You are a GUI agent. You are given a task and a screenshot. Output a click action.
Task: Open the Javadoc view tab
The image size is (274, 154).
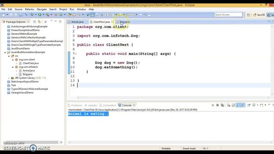click(91, 105)
